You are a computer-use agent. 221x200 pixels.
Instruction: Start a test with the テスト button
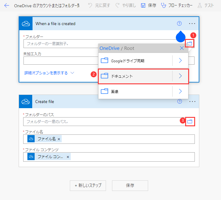pos(206,5)
